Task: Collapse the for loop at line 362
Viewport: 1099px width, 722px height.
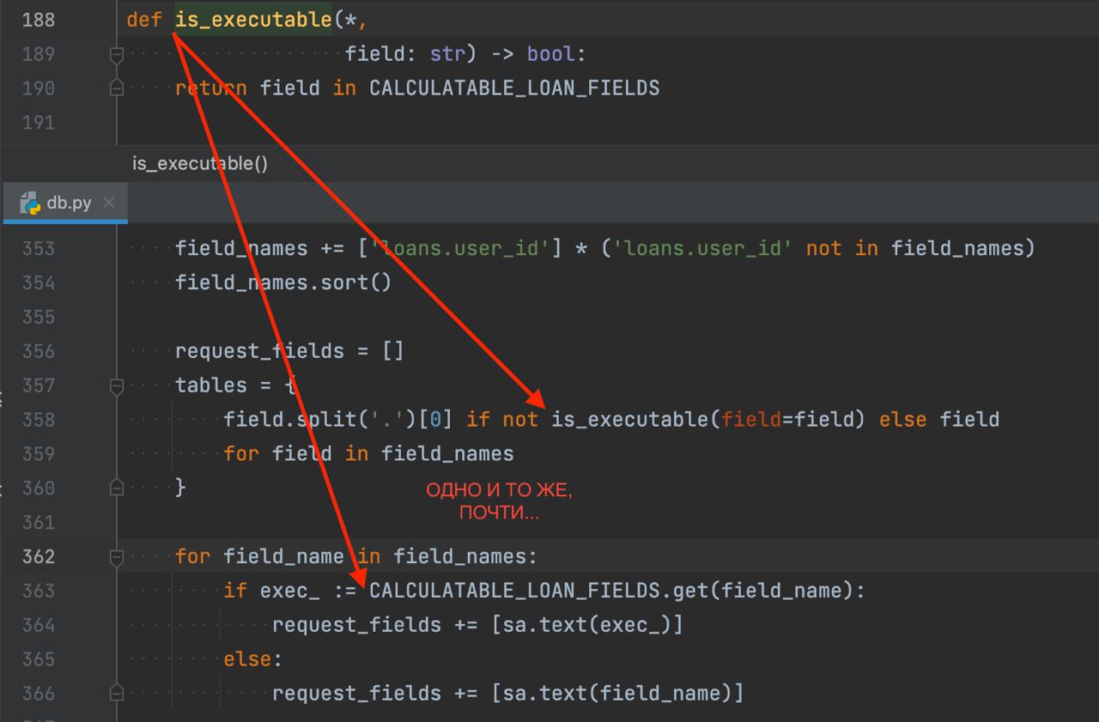Action: (x=117, y=556)
